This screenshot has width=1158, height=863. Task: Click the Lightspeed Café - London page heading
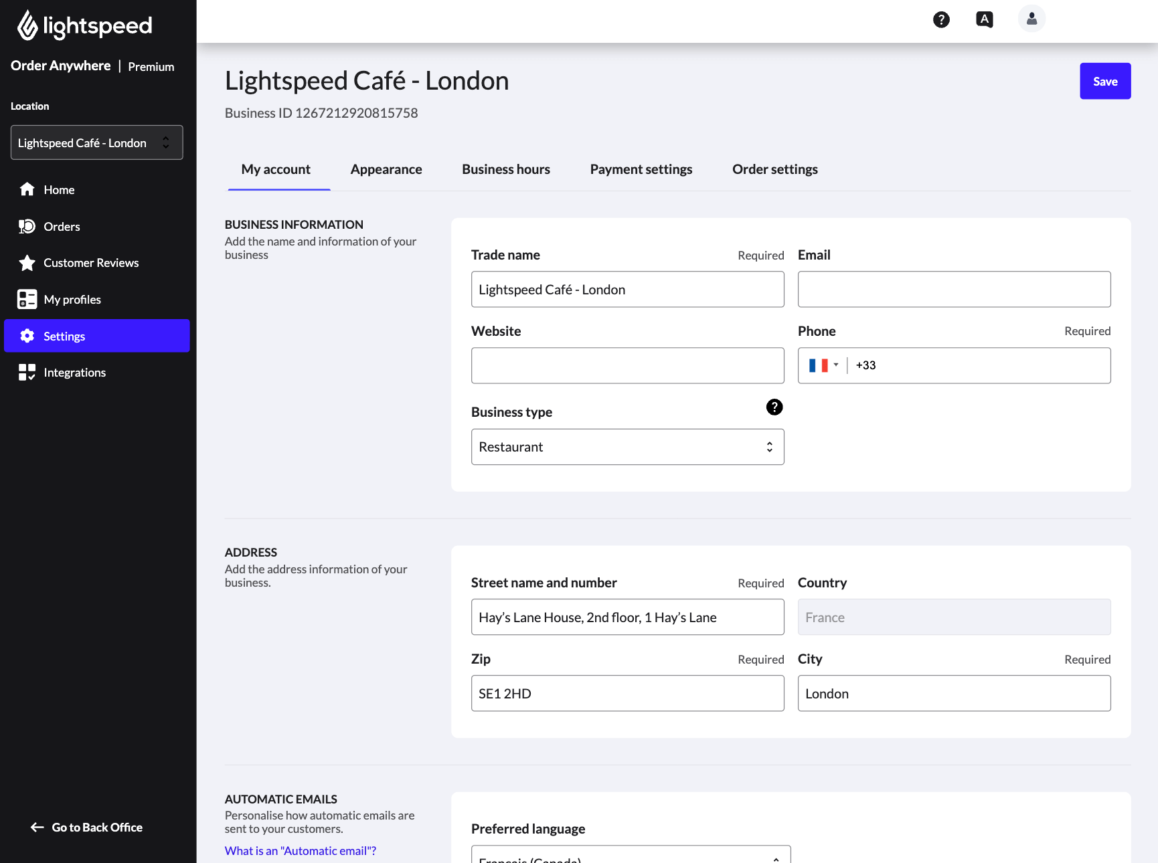coord(367,81)
